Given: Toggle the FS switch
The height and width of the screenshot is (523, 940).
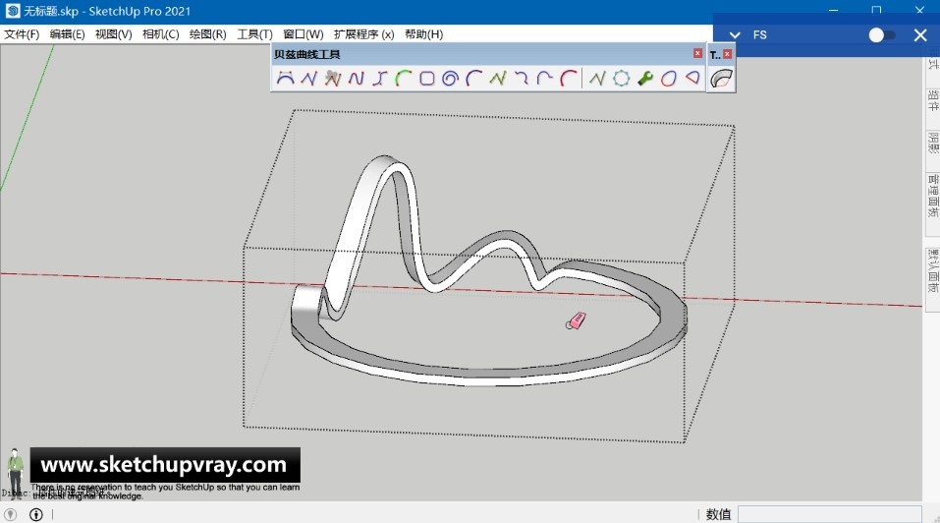Looking at the screenshot, I should coord(882,34).
